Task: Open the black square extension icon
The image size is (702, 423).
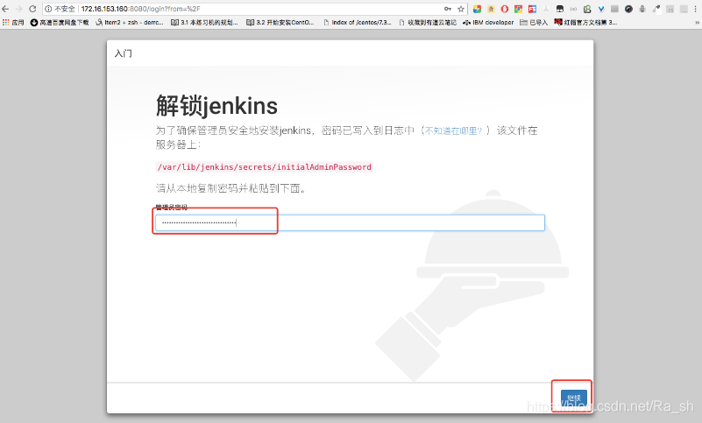Action: click(560, 9)
